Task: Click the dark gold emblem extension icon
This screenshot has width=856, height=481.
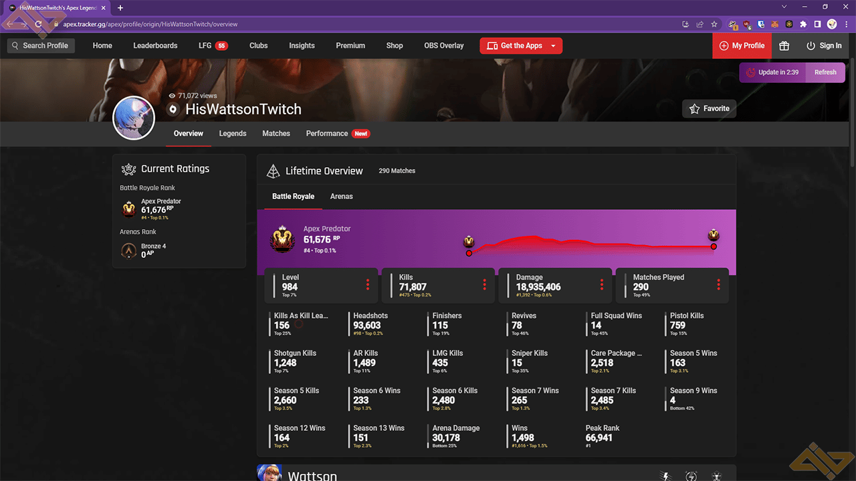Action: (x=789, y=24)
